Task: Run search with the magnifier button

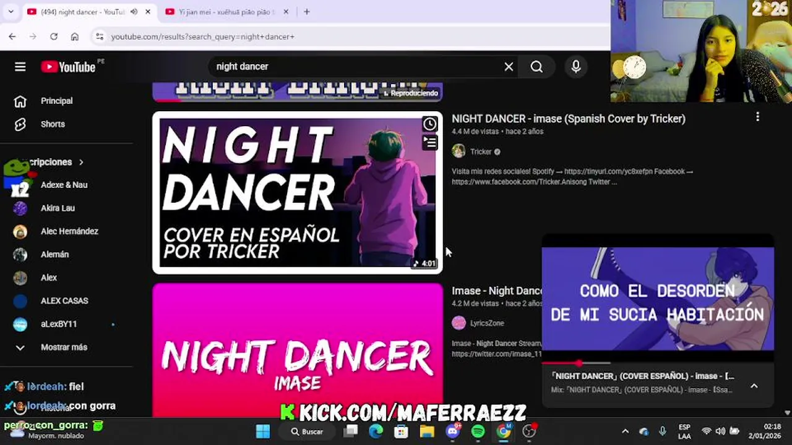Action: tap(536, 67)
